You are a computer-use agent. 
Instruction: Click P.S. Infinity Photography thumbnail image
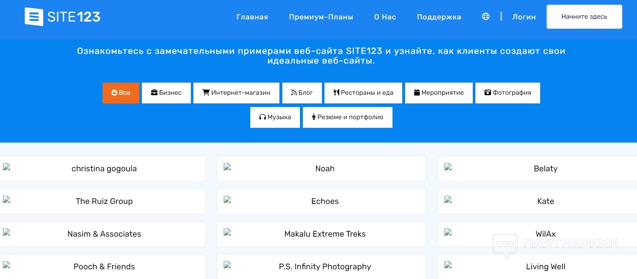pos(227,265)
